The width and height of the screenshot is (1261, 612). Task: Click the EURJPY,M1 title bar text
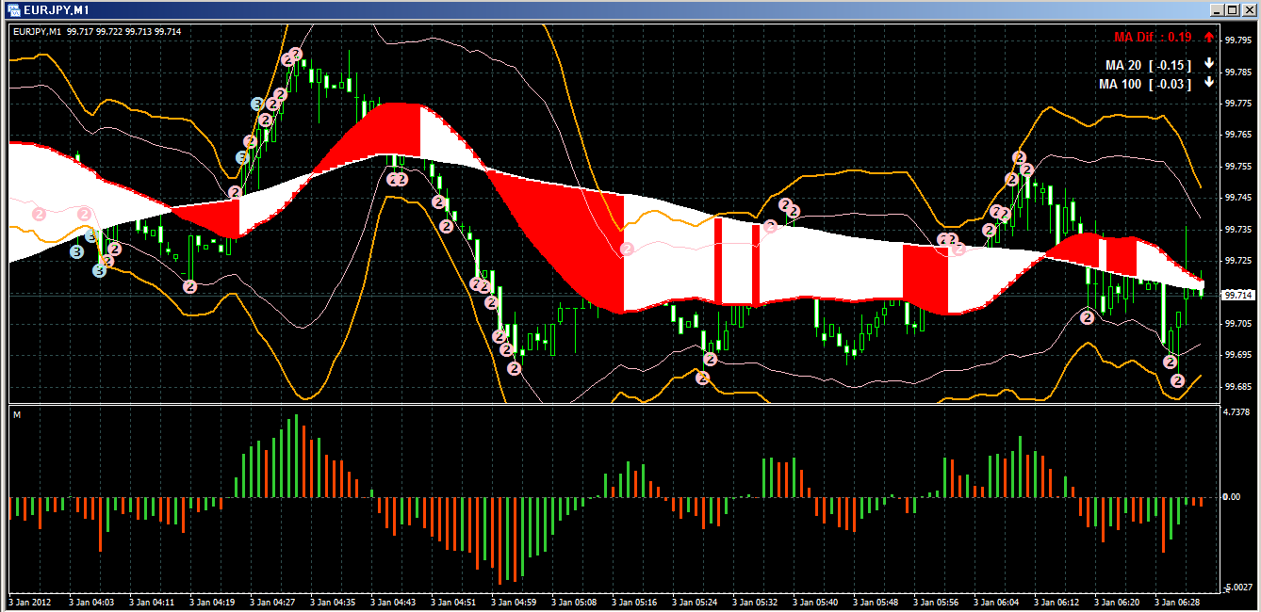point(55,9)
